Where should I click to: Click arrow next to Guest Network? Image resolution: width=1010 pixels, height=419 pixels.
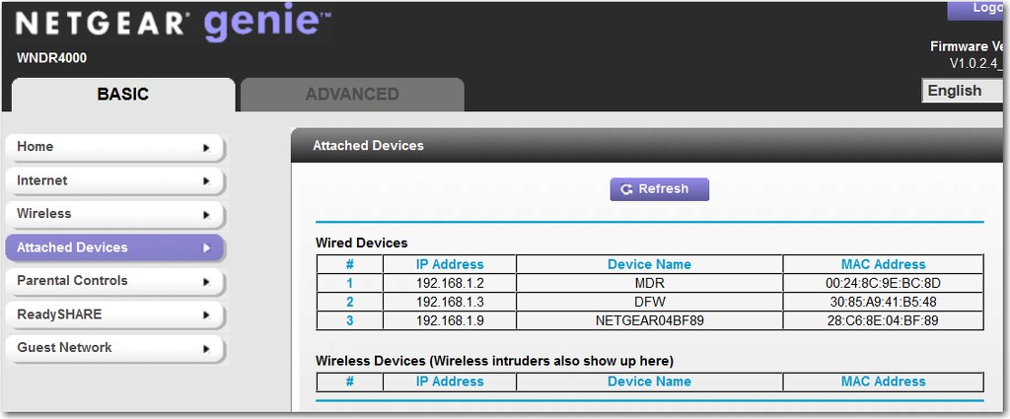206,348
